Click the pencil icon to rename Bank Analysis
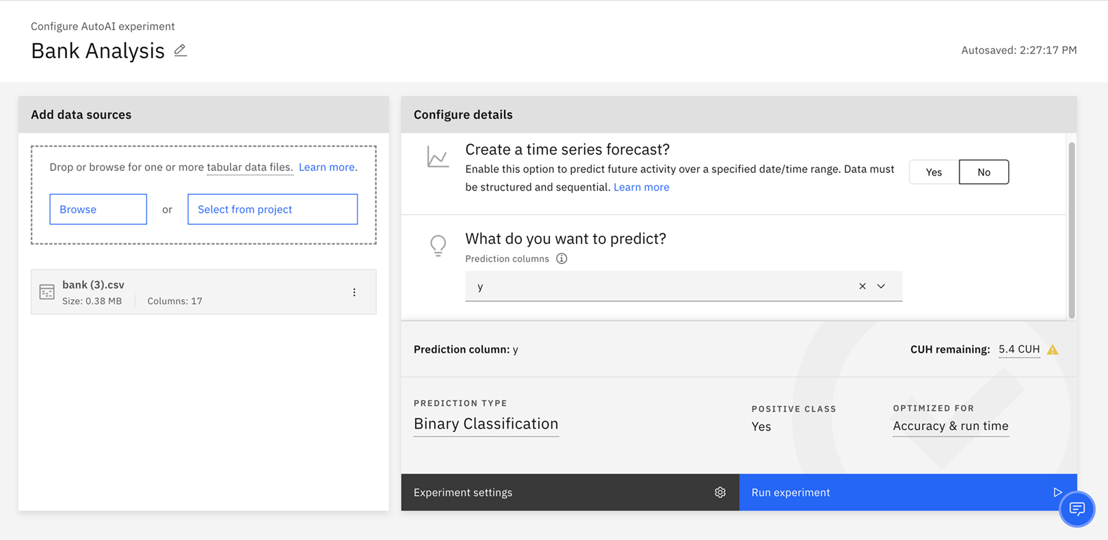1108x540 pixels. (181, 51)
